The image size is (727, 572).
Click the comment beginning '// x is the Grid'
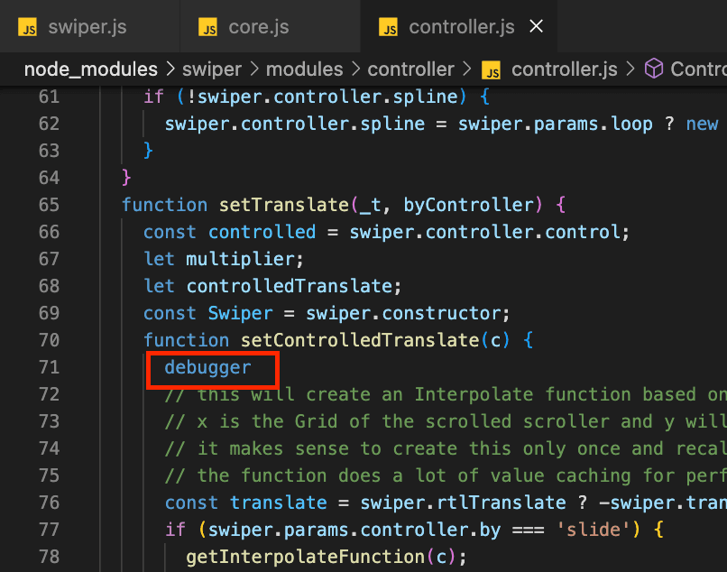[446, 421]
